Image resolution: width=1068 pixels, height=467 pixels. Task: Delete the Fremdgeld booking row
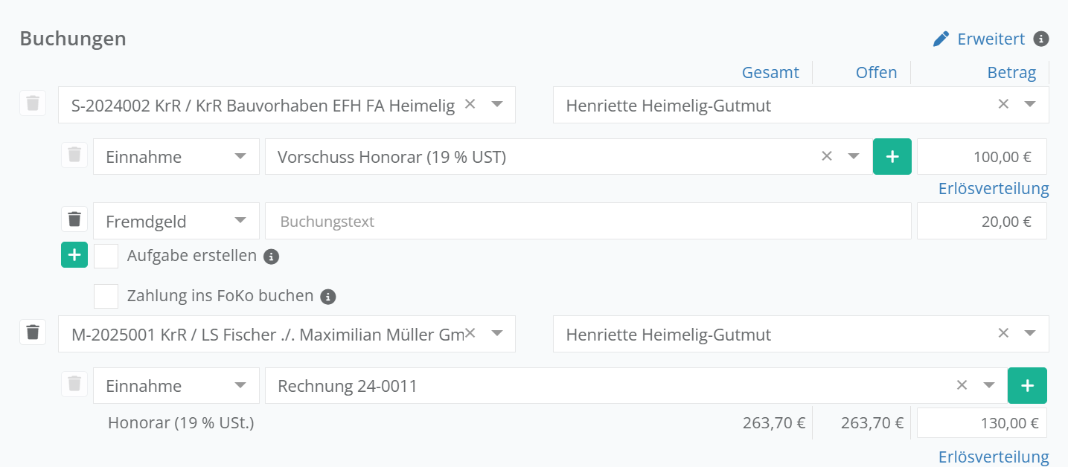(x=74, y=220)
